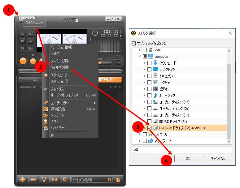Check the ライブラリ checkbox

145,134
